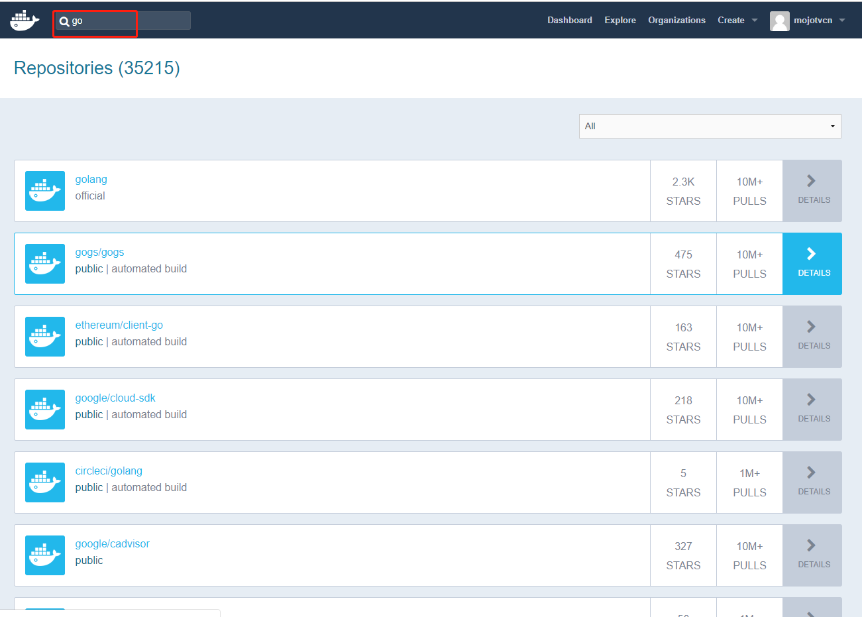The height and width of the screenshot is (617, 862).
Task: Open the Organizations menu item
Action: [x=676, y=21]
